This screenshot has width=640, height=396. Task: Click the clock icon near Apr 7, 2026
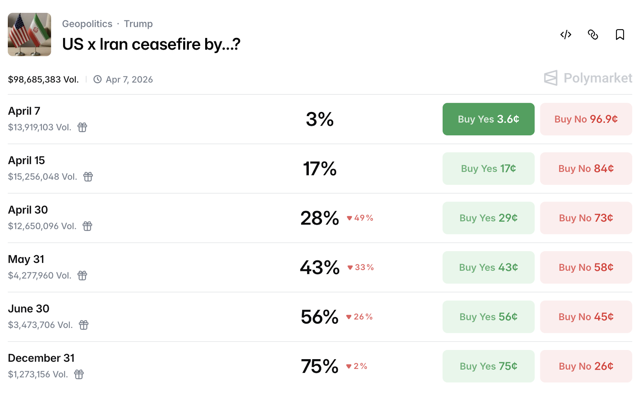(x=96, y=79)
